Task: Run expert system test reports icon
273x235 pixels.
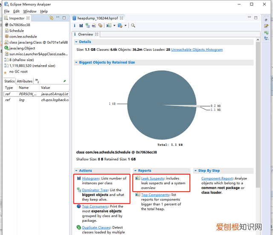Action: [109, 26]
